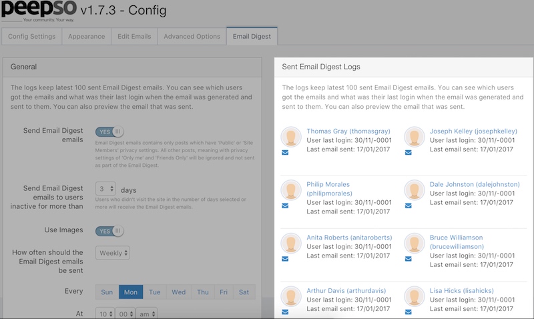534x319 pixels.
Task: Select Fri as the digest day
Action: tap(224, 292)
